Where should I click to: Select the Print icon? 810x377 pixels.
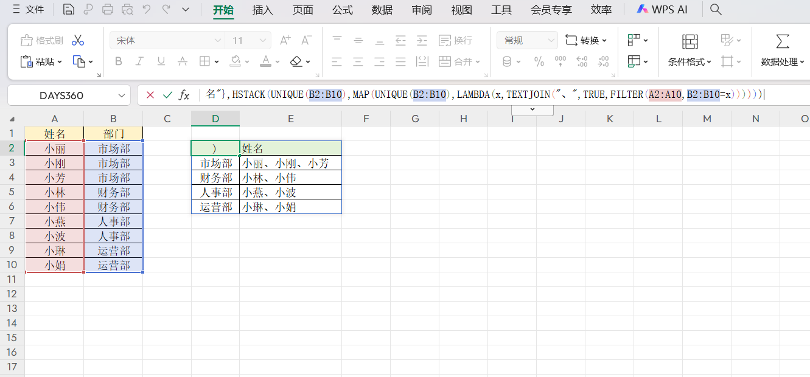point(108,9)
